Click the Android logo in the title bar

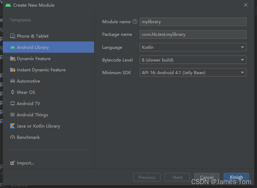8,5
